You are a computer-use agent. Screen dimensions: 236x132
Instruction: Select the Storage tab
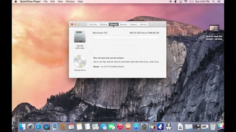coord(114,25)
